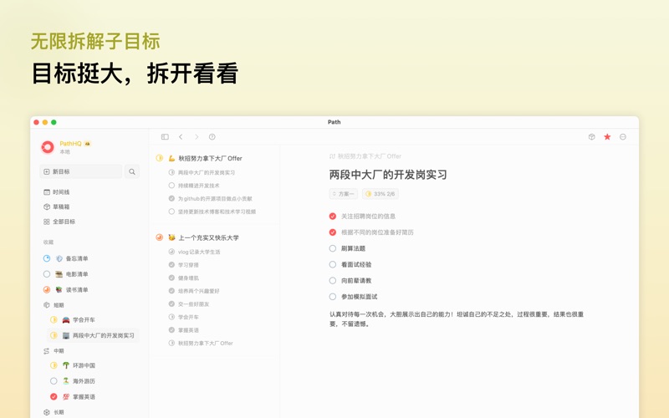
Task: Toggle the sidebar panel icon in toolbar
Action: click(x=165, y=137)
